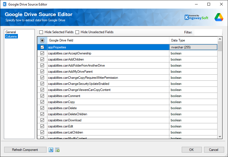The height and width of the screenshot is (157, 228).
Task: Open the General page
Action: click(11, 32)
